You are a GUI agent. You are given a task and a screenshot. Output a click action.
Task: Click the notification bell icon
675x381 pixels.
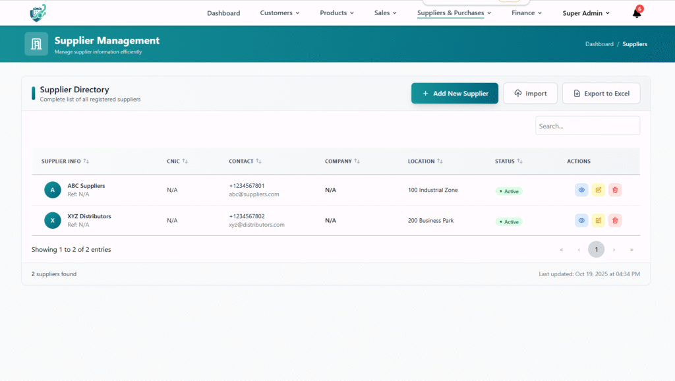[x=637, y=13]
